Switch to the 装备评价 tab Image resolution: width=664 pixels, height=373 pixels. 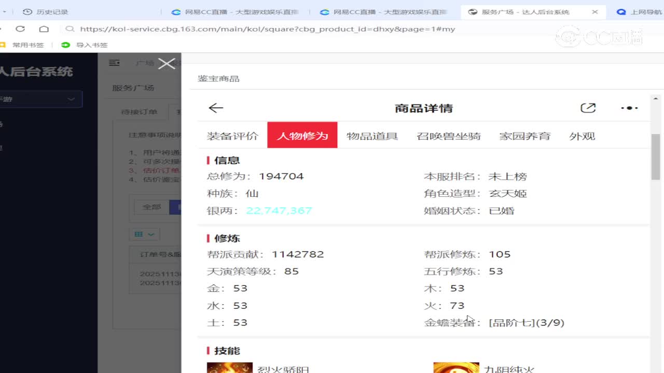pos(232,136)
